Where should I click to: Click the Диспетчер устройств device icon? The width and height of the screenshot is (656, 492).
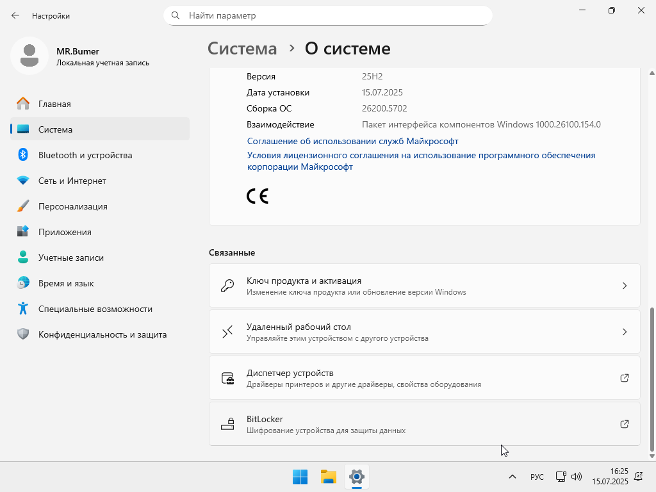tap(227, 378)
